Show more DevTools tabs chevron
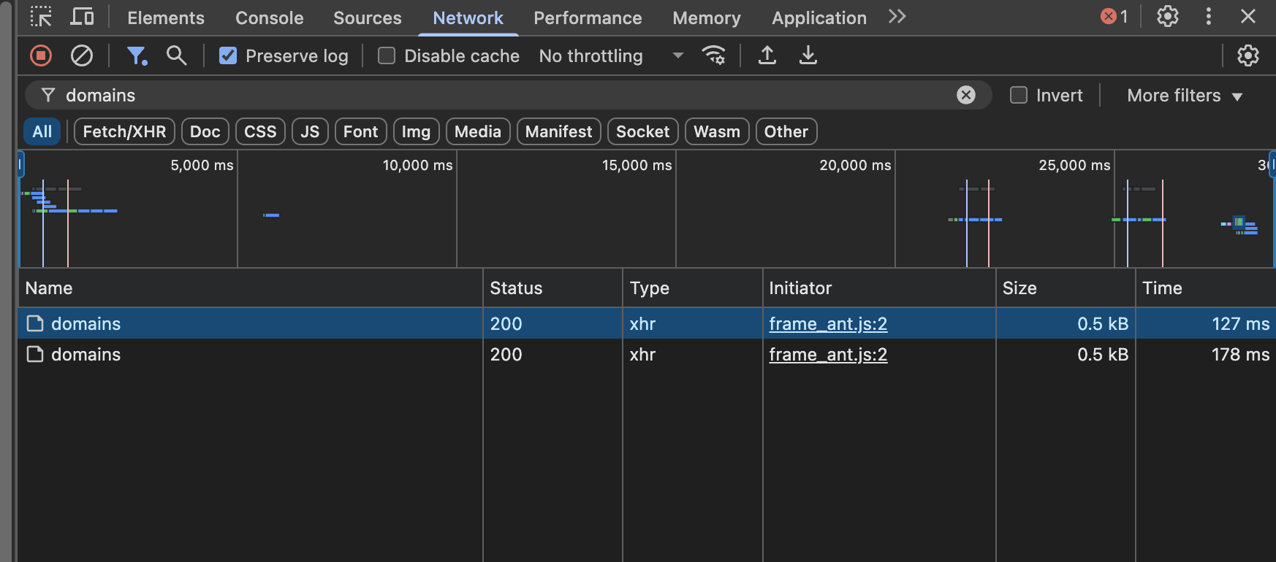The height and width of the screenshot is (562, 1276). [x=897, y=17]
